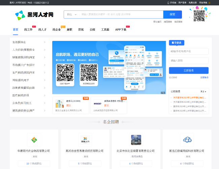Click the WEGO company logo
The width and height of the screenshot is (219, 169).
(x=97, y=103)
